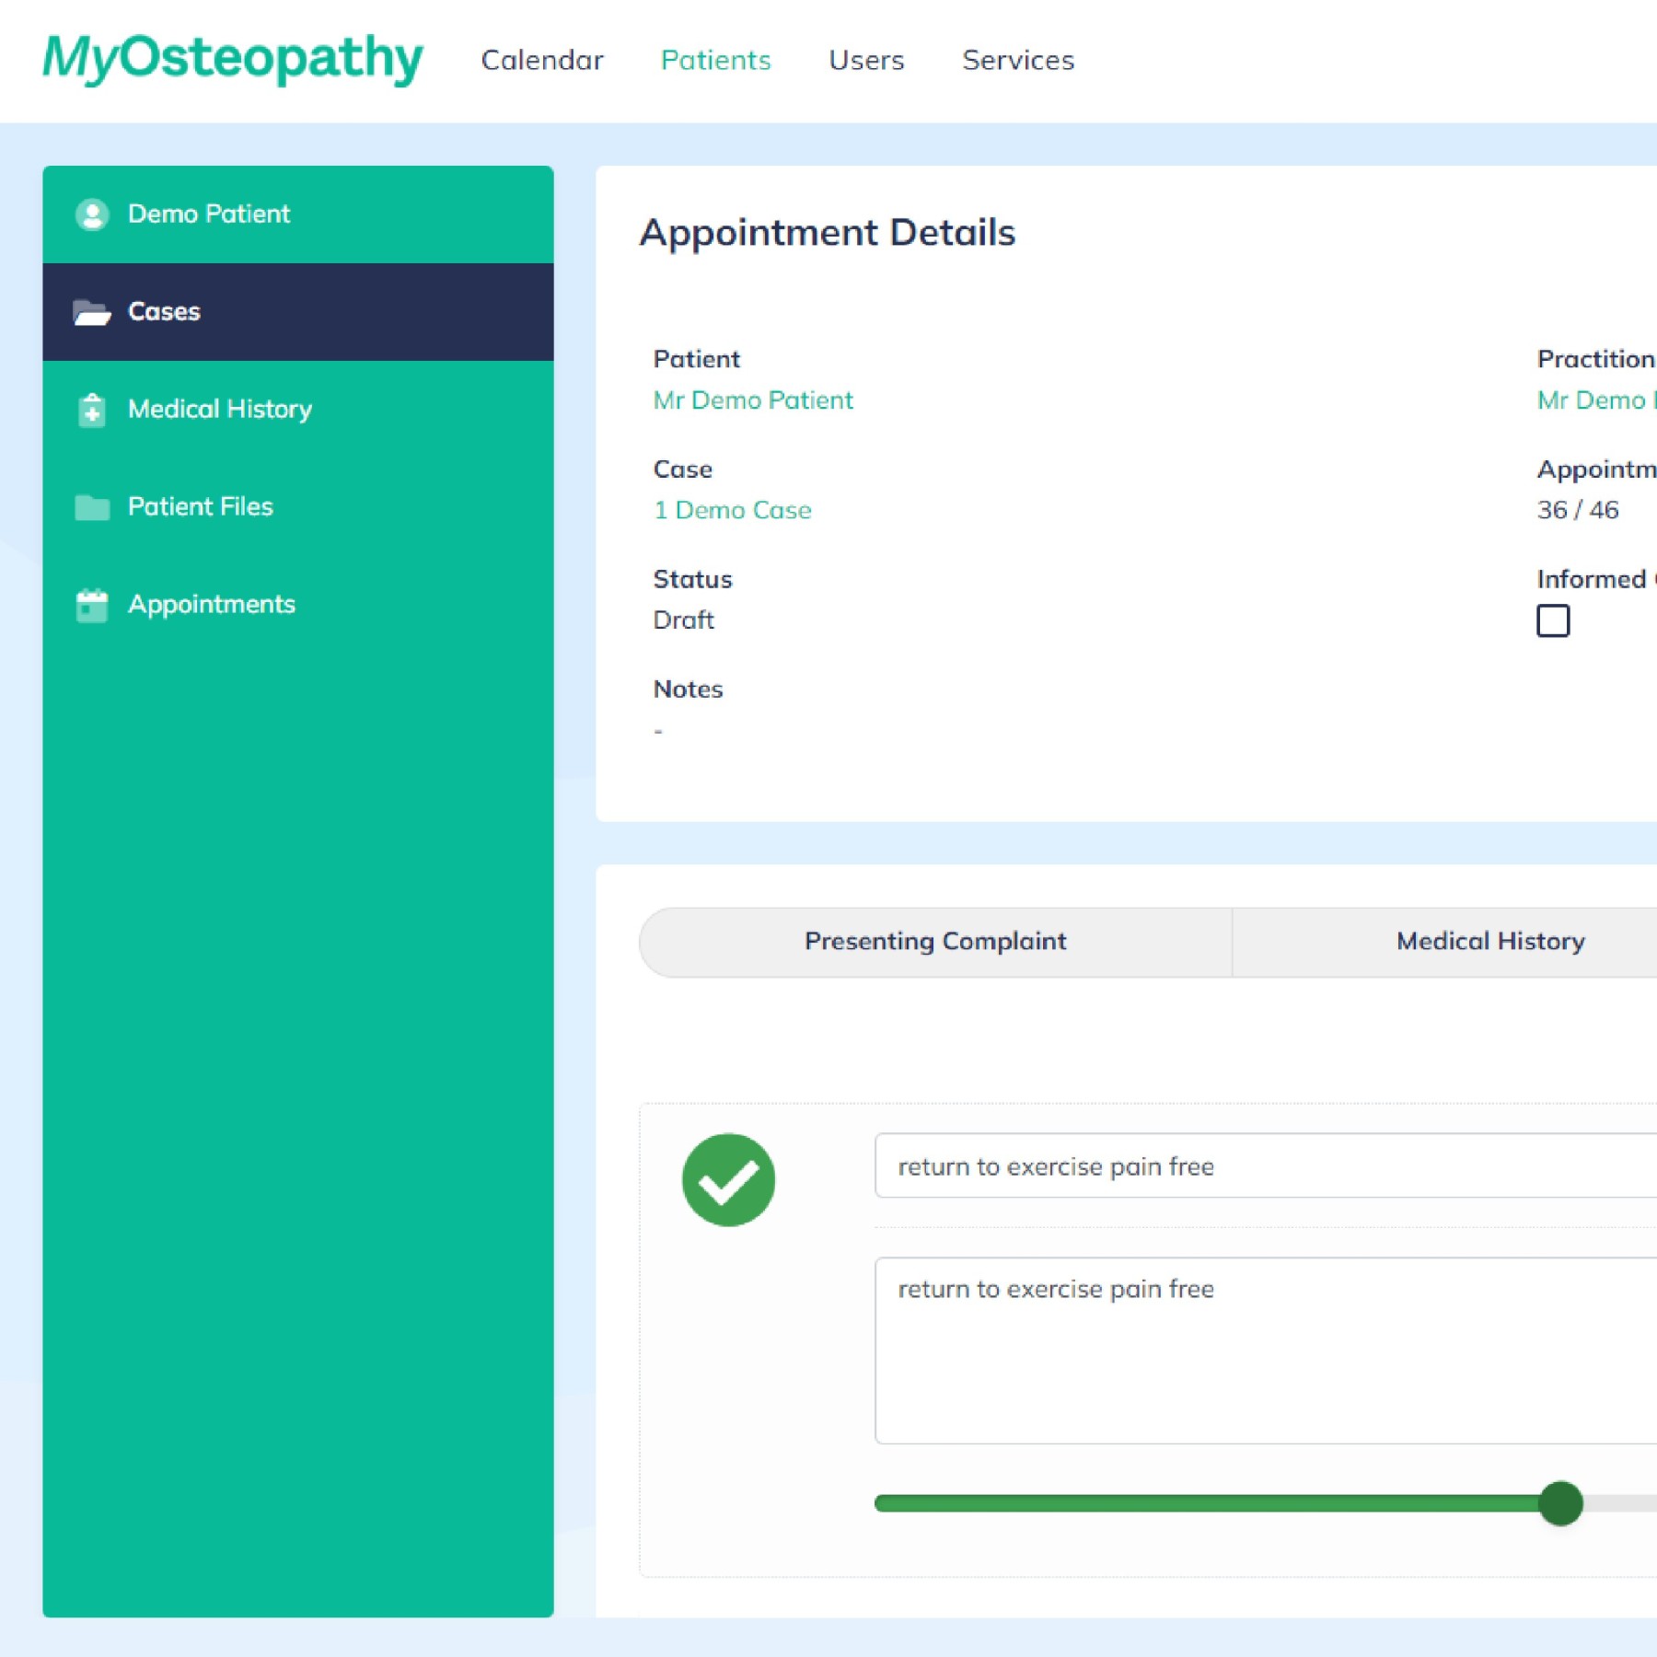Click the green checkmark goal icon
This screenshot has width=1657, height=1657.
pyautogui.click(x=728, y=1180)
